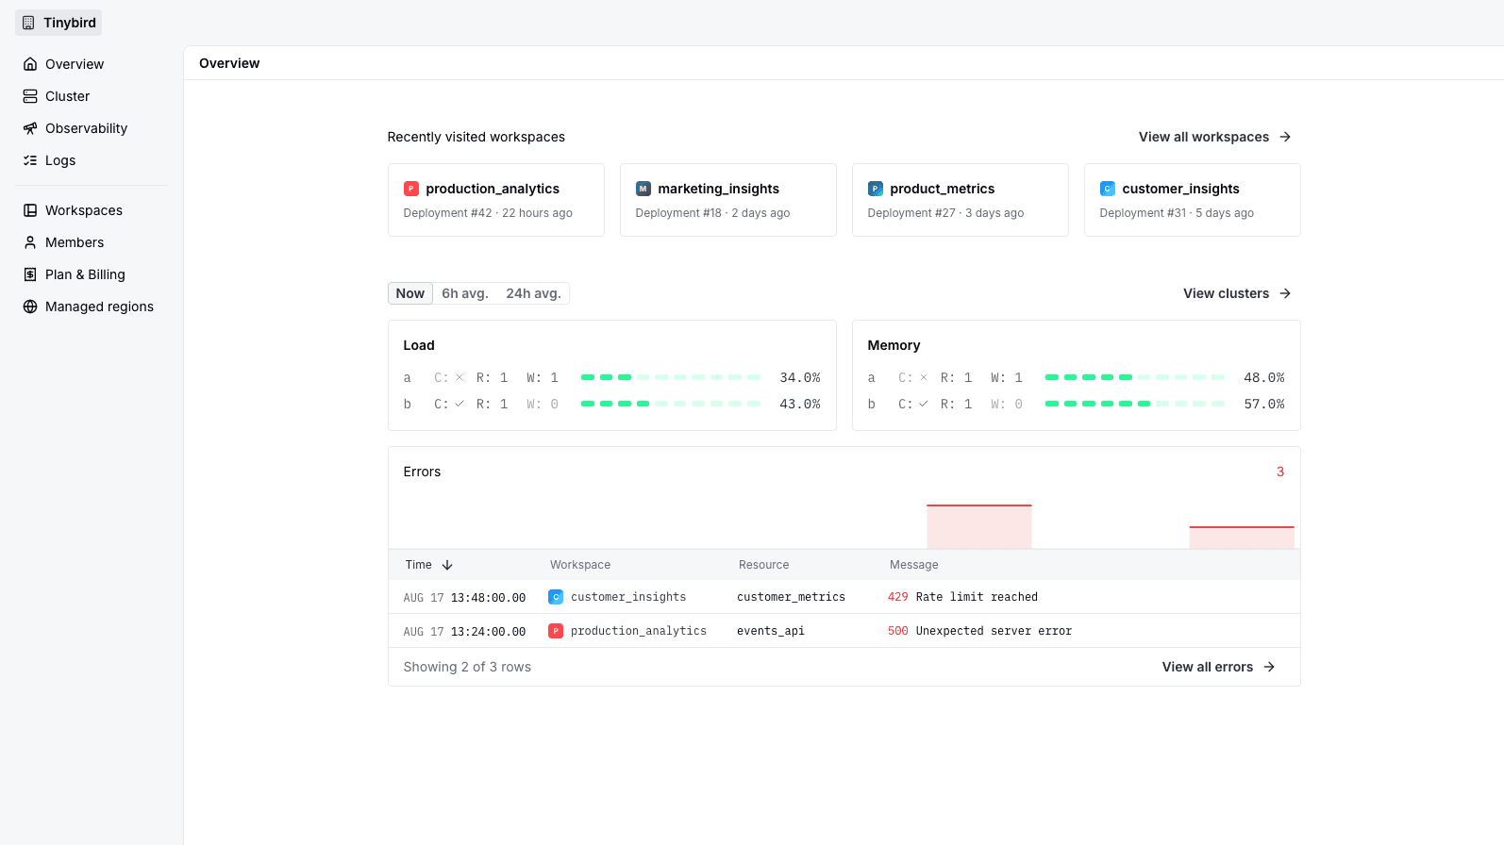
Task: Click arrow icon beside View all errors
Action: click(x=1269, y=667)
